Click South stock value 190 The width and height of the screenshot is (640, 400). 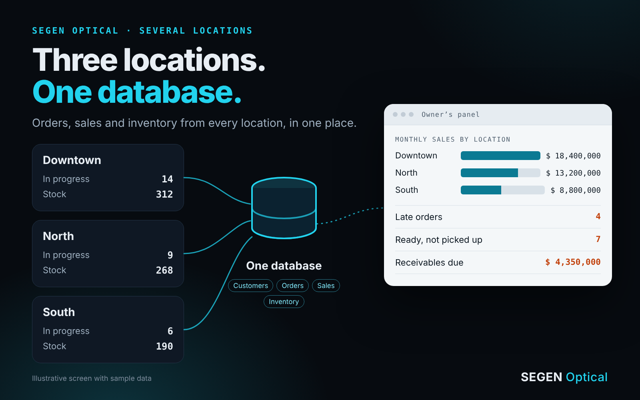coord(164,346)
